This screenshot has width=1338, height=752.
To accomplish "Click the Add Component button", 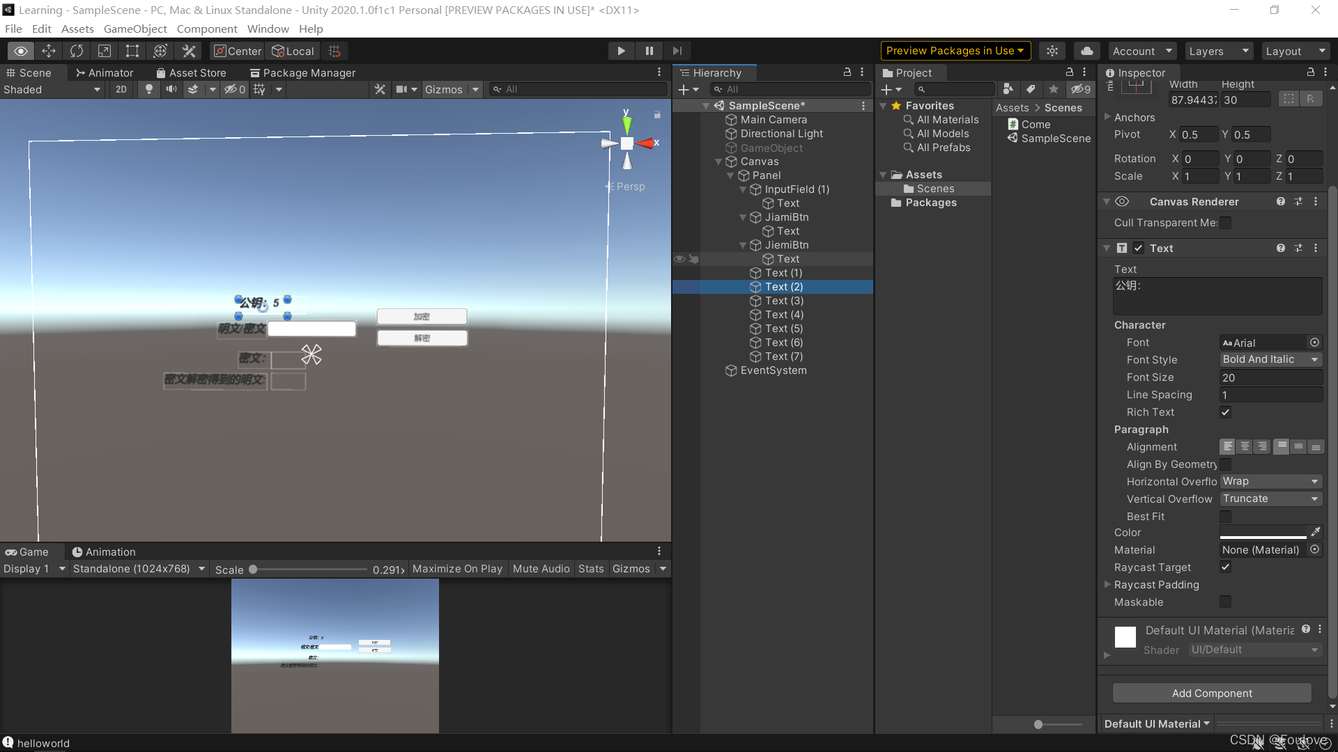I will pyautogui.click(x=1211, y=693).
